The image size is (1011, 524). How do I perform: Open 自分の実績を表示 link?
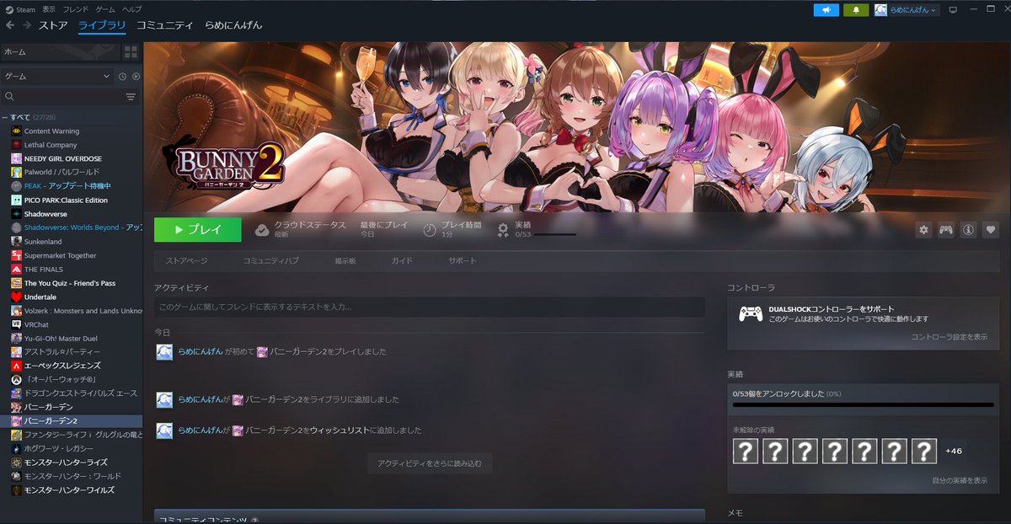point(960,480)
